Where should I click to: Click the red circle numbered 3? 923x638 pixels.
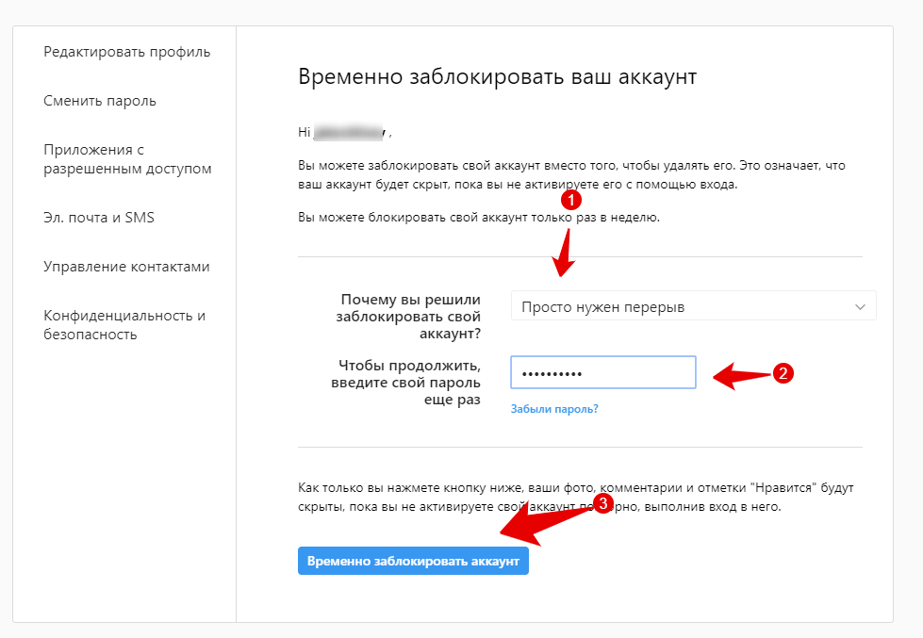[x=602, y=503]
